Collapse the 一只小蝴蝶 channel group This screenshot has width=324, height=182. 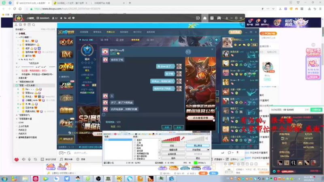(17, 37)
